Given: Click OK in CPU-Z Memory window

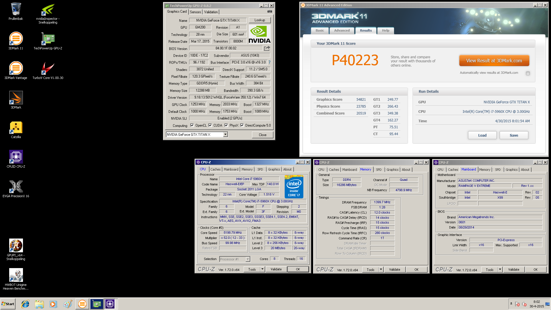Looking at the screenshot, I should (416, 270).
